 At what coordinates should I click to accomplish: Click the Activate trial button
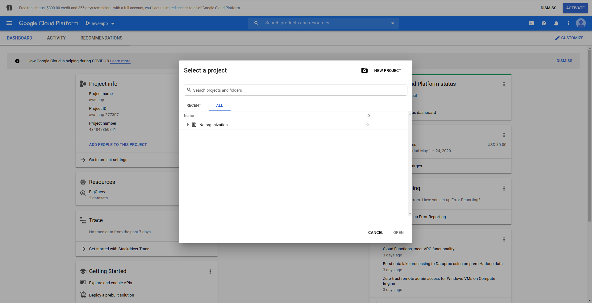coord(575,8)
